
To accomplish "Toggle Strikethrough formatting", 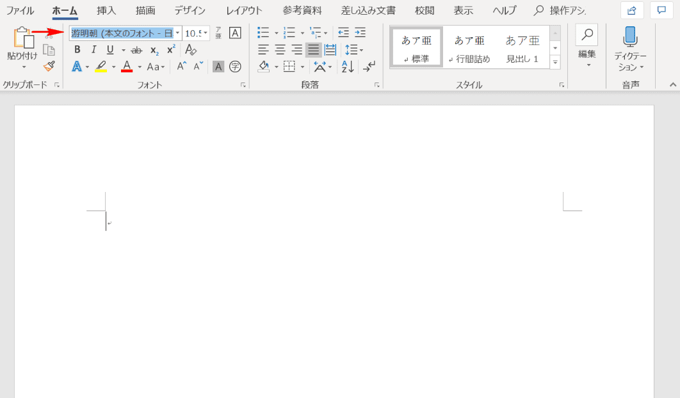I will pyautogui.click(x=136, y=51).
